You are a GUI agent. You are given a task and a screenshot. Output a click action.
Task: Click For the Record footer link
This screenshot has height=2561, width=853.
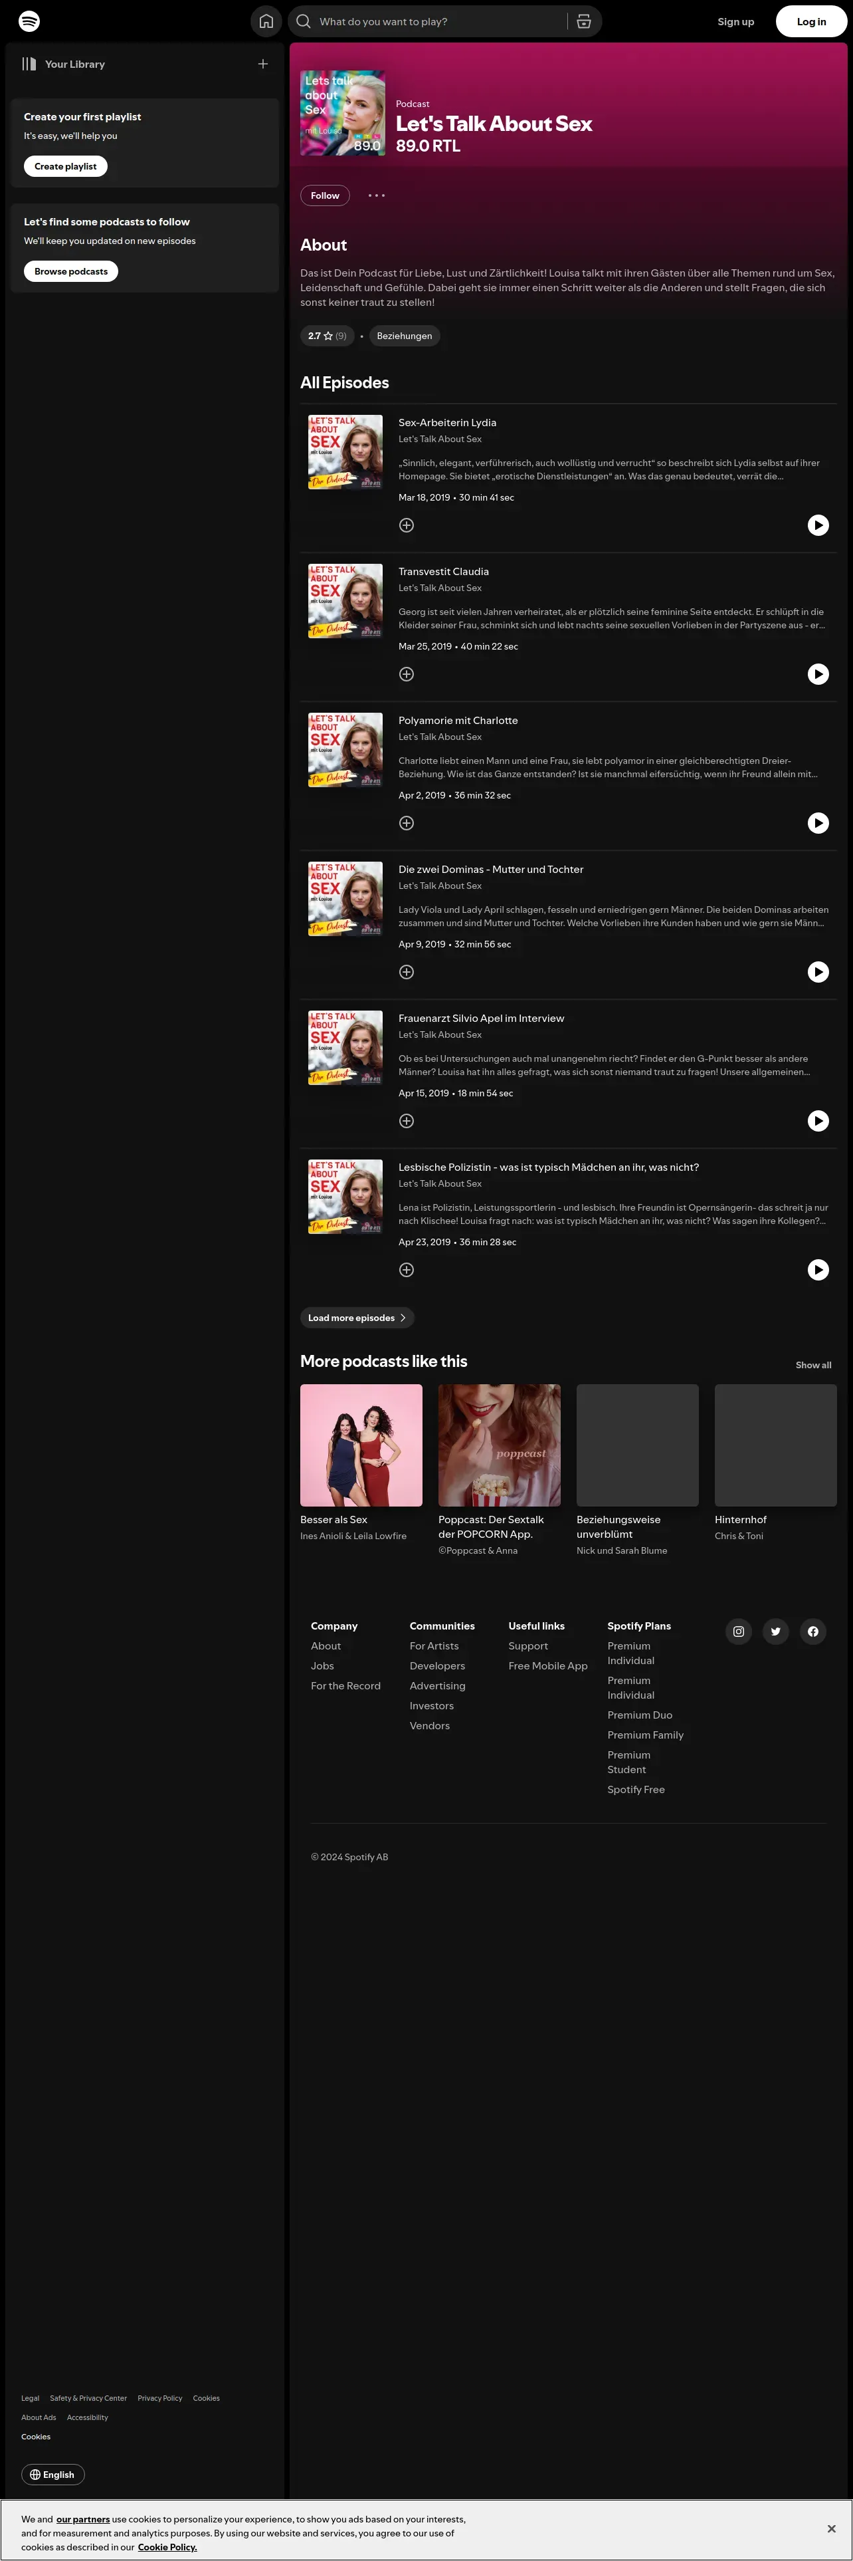point(345,1686)
